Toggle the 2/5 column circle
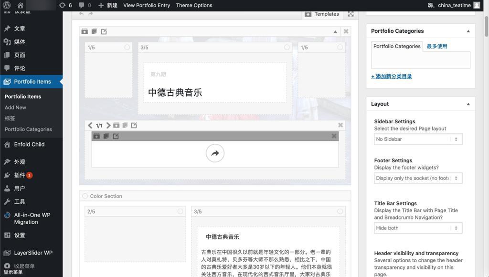Viewport: 489px width, 277px height. pos(180,211)
